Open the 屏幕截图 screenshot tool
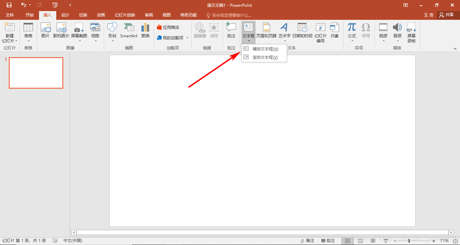This screenshot has width=460, height=245. [79, 32]
